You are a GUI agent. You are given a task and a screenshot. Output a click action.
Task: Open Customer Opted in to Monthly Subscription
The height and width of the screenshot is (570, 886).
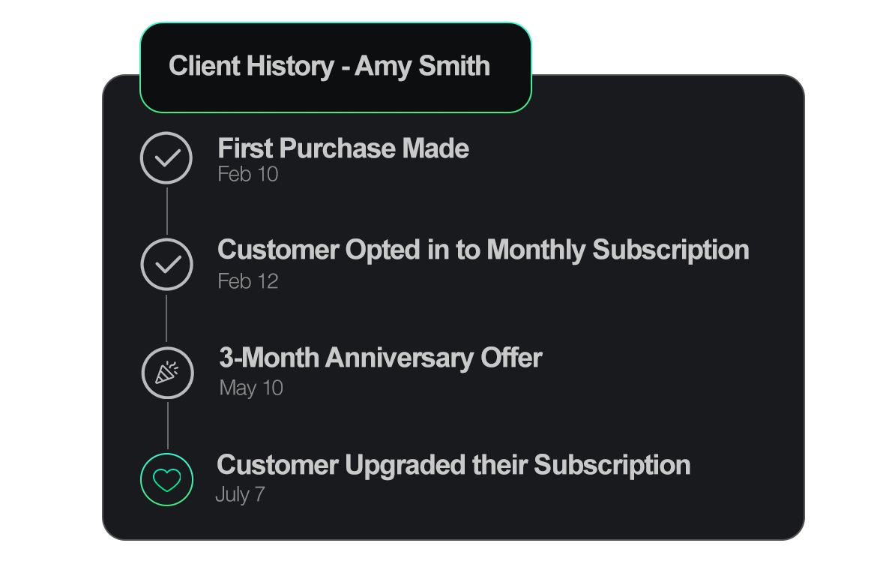pos(483,250)
